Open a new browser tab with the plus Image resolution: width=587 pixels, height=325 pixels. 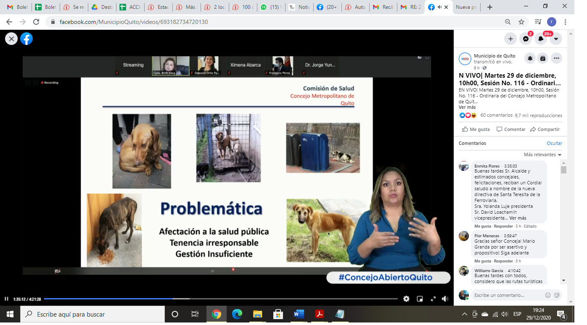click(489, 7)
